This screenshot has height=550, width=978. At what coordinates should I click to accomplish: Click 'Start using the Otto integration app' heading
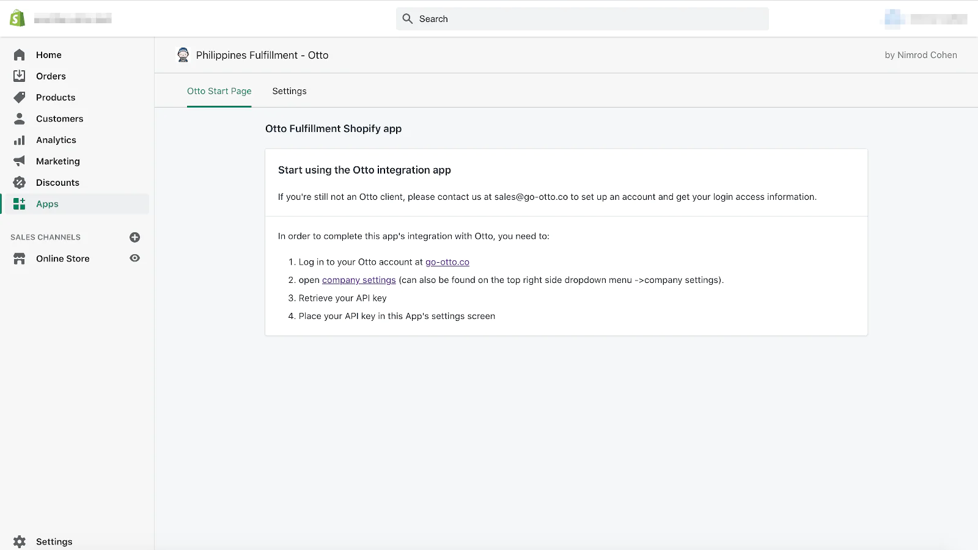click(364, 170)
